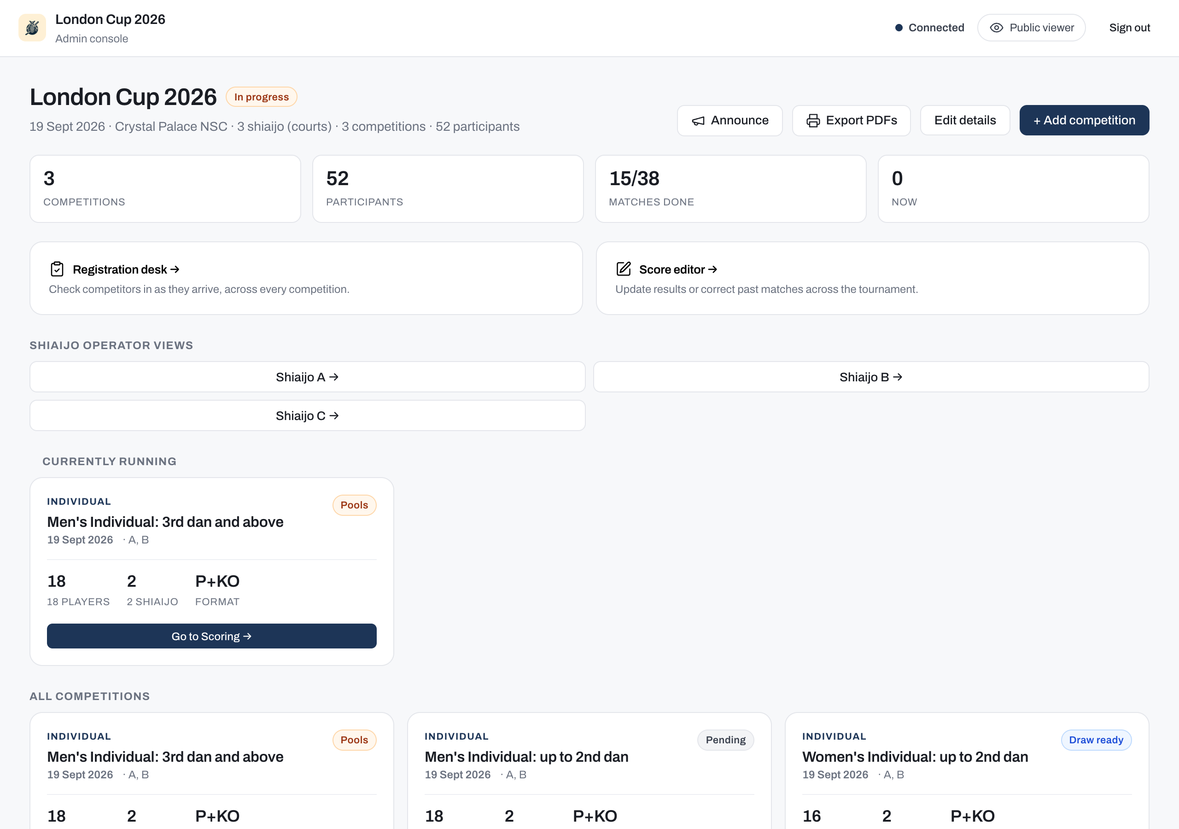Click the megaphone icon on Announce

[698, 121]
